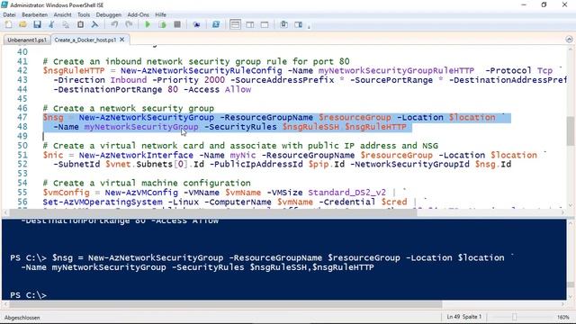
Task: Click -DestinationPortRange 80 on line 44
Action: (115, 89)
